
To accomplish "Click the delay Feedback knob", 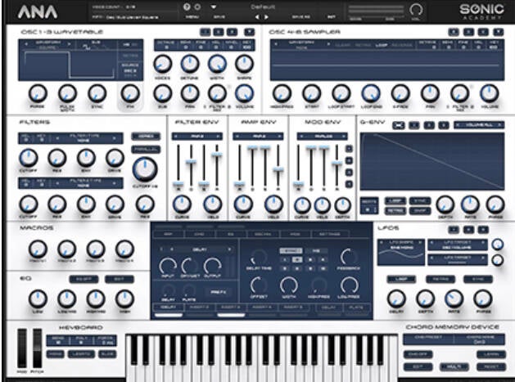I will tap(349, 258).
